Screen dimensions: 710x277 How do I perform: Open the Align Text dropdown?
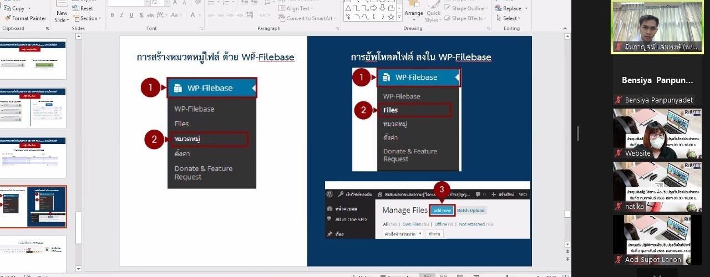click(296, 8)
